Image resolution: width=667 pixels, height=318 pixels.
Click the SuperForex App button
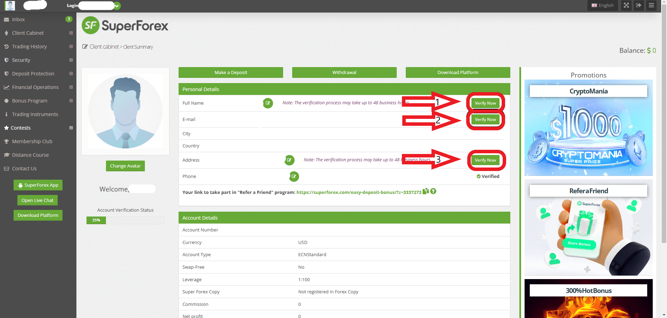click(x=38, y=185)
